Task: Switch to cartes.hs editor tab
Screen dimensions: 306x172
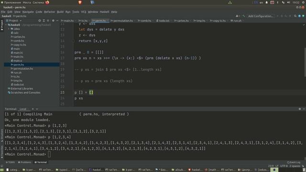Action: 182,21
